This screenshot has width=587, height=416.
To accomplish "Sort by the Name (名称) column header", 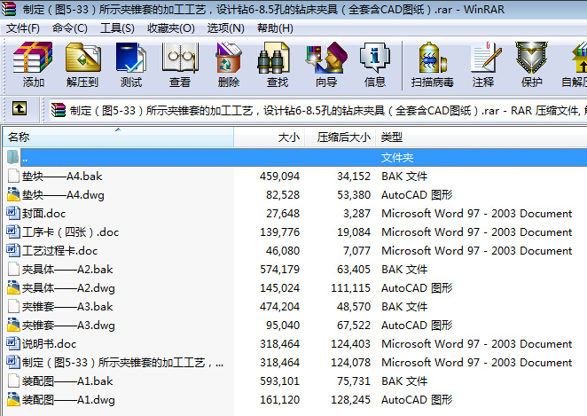I will click(x=118, y=137).
